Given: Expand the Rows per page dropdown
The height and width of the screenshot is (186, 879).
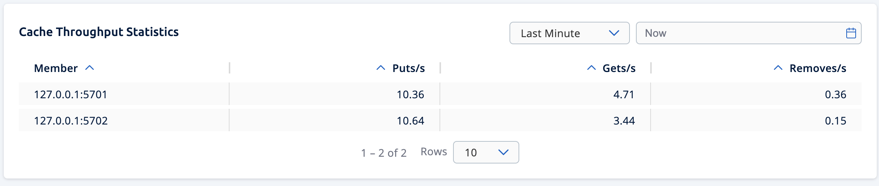Looking at the screenshot, I should coord(486,152).
